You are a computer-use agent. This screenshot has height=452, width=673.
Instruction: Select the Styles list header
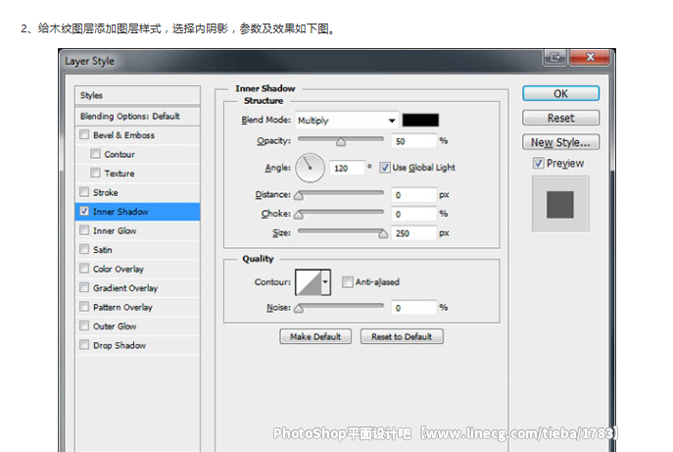point(137,95)
